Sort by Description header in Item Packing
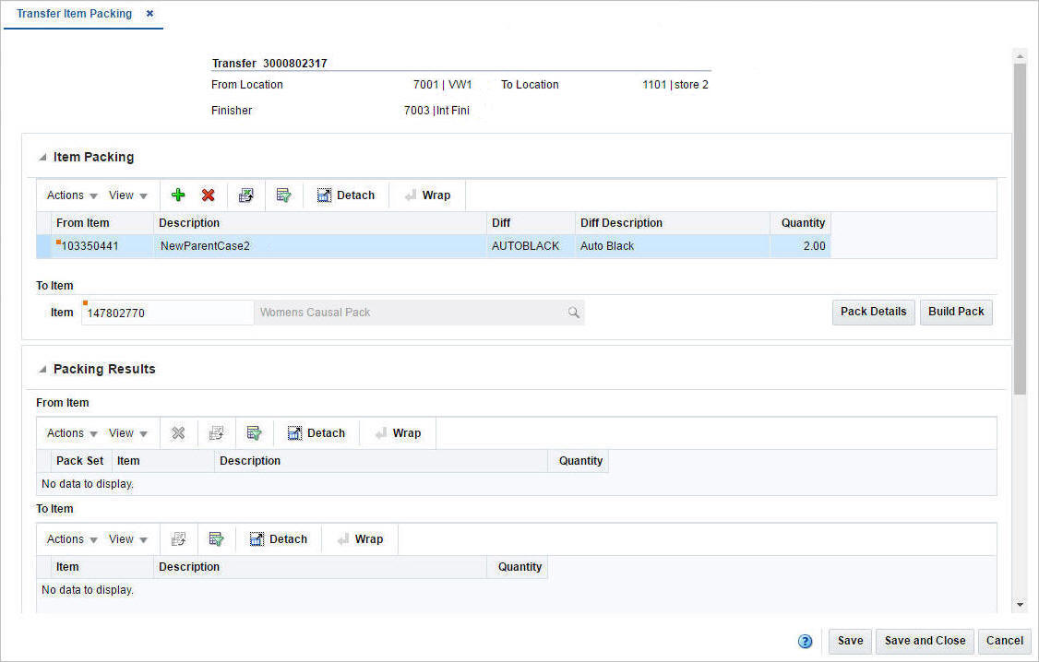The height and width of the screenshot is (662, 1039). pyautogui.click(x=320, y=223)
